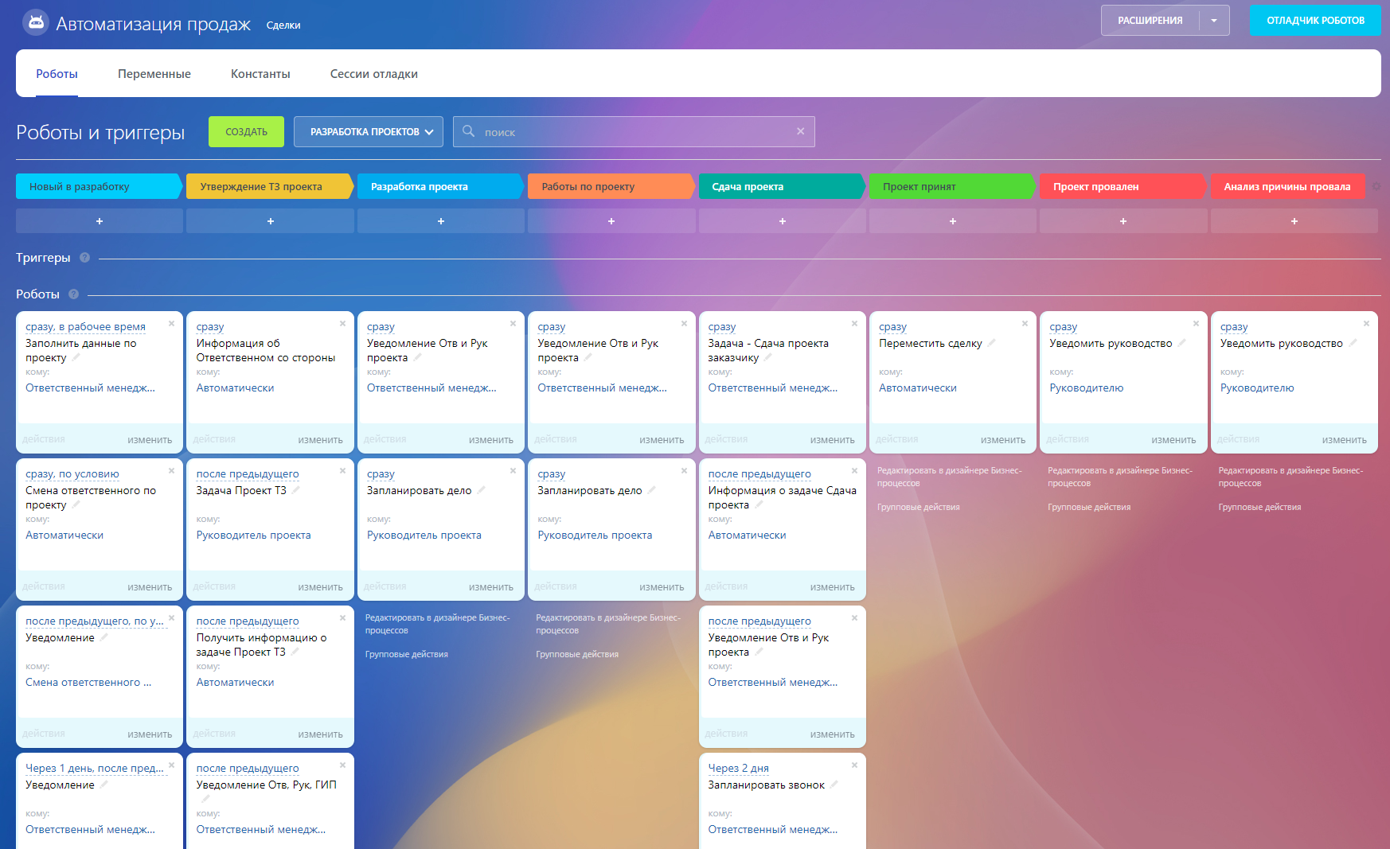This screenshot has width=1390, height=849.
Task: Click the magnifier icon in the search field
Action: (x=469, y=131)
